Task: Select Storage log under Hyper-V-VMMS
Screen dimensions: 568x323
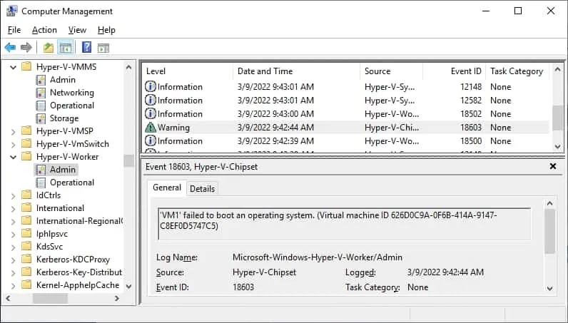Action: click(x=64, y=118)
